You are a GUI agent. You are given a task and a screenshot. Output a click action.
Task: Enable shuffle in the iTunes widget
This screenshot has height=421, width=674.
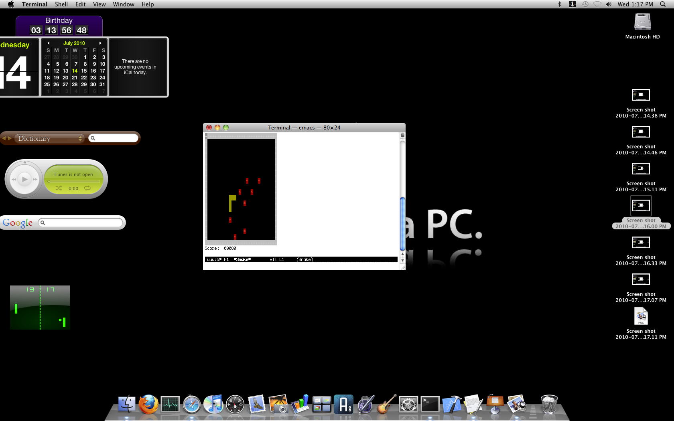59,188
